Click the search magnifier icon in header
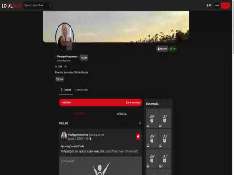The width and height of the screenshot is (234, 175). 50,6
